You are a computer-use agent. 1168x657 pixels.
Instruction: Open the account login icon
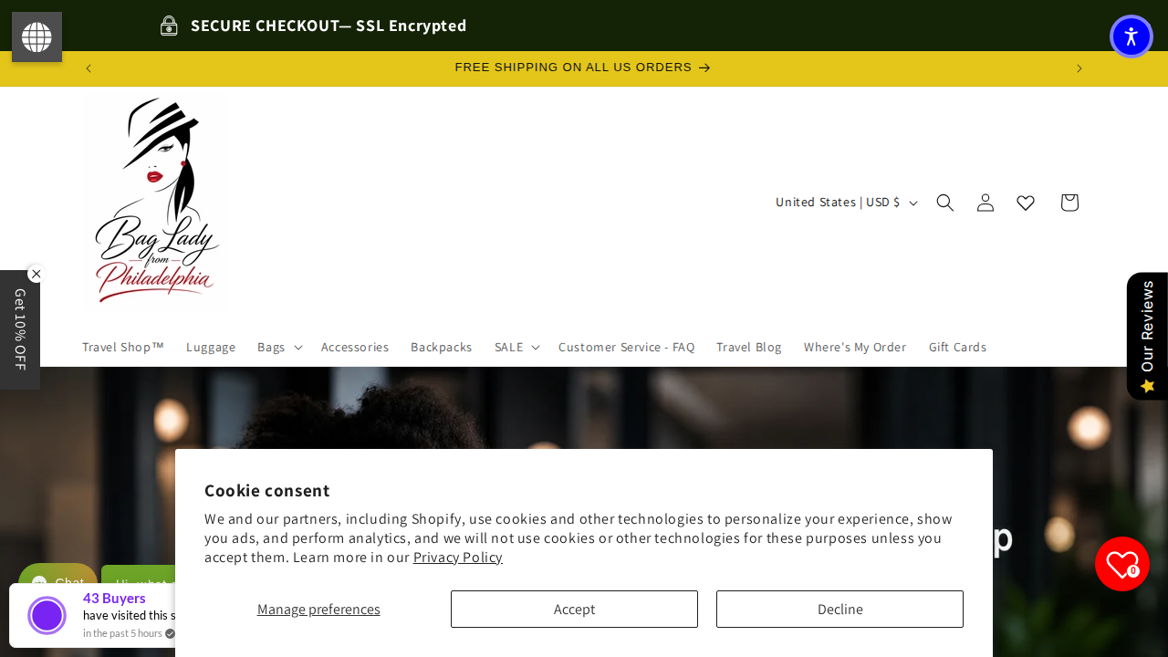click(x=985, y=203)
